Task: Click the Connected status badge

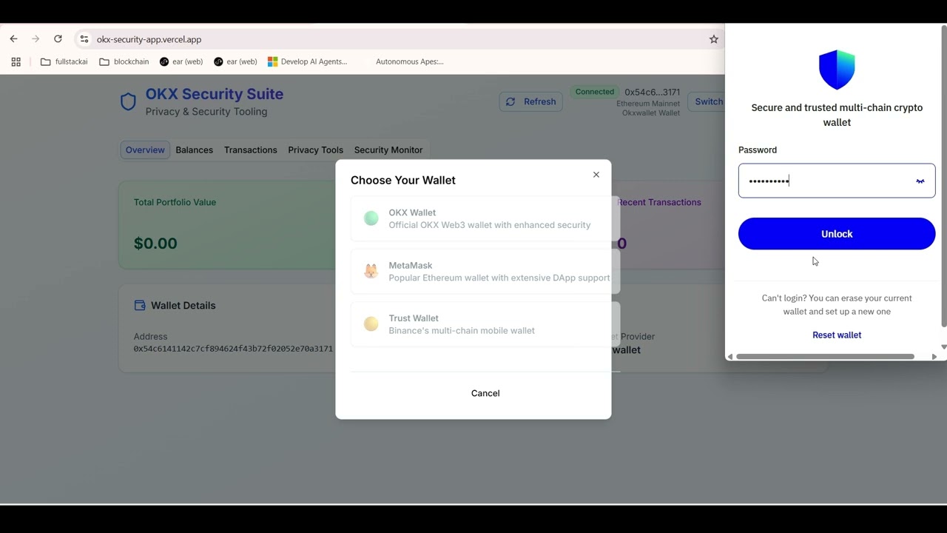Action: [595, 92]
